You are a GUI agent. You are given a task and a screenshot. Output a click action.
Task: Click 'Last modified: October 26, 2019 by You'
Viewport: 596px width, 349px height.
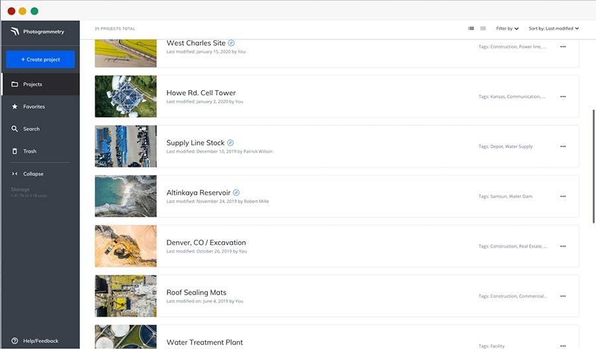pos(207,251)
